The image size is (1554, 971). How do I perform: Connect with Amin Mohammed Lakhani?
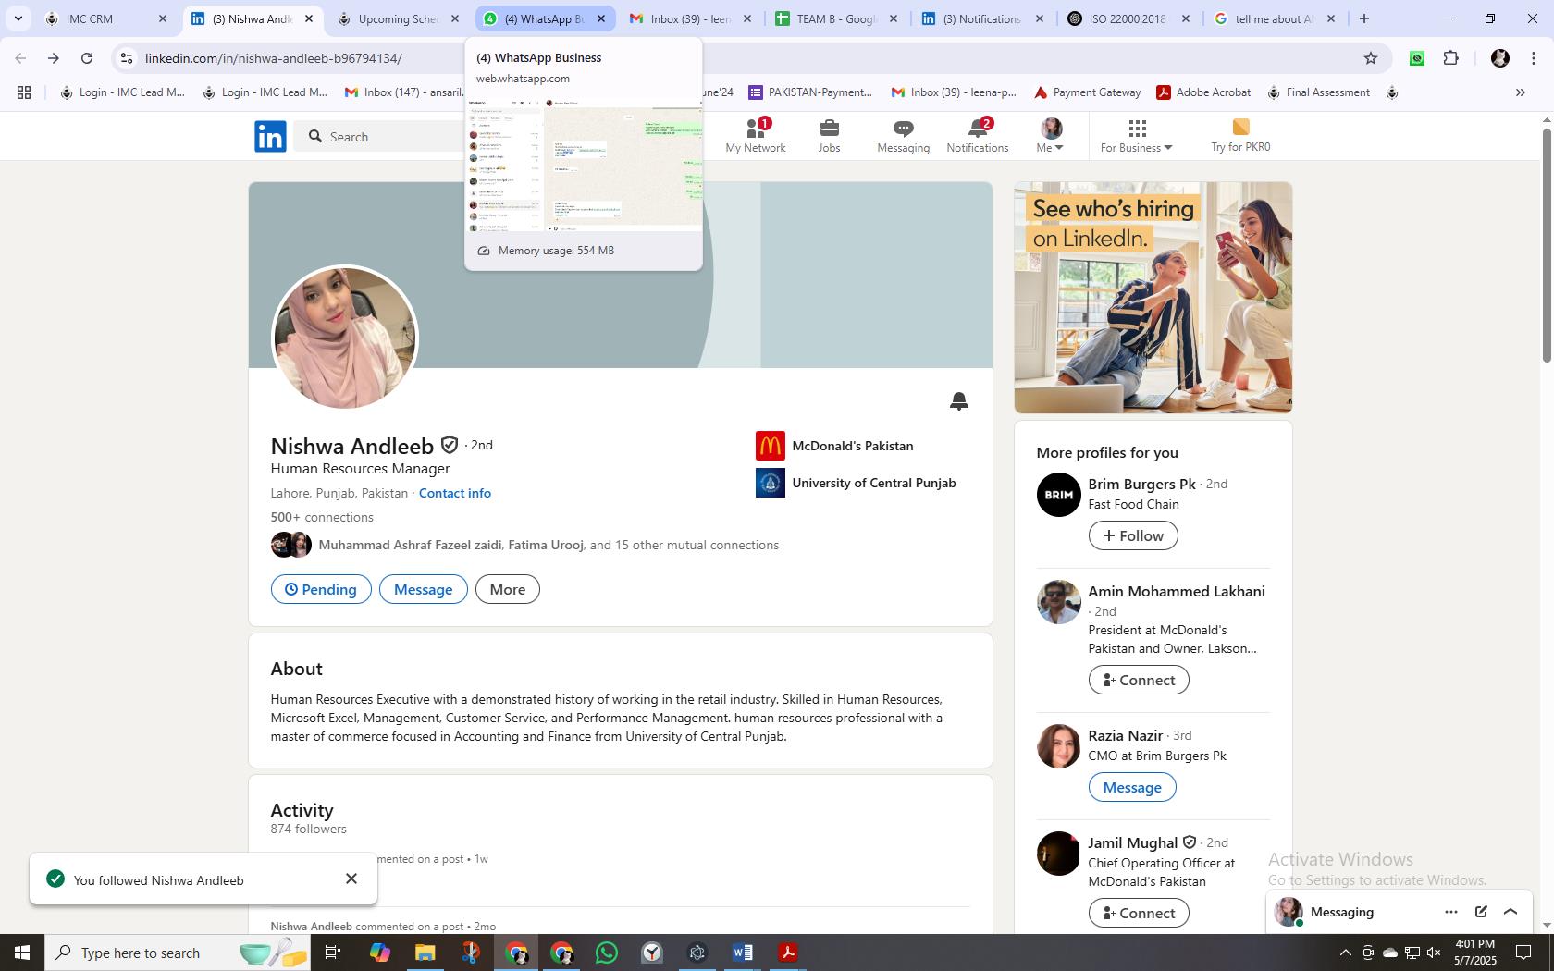(x=1139, y=680)
